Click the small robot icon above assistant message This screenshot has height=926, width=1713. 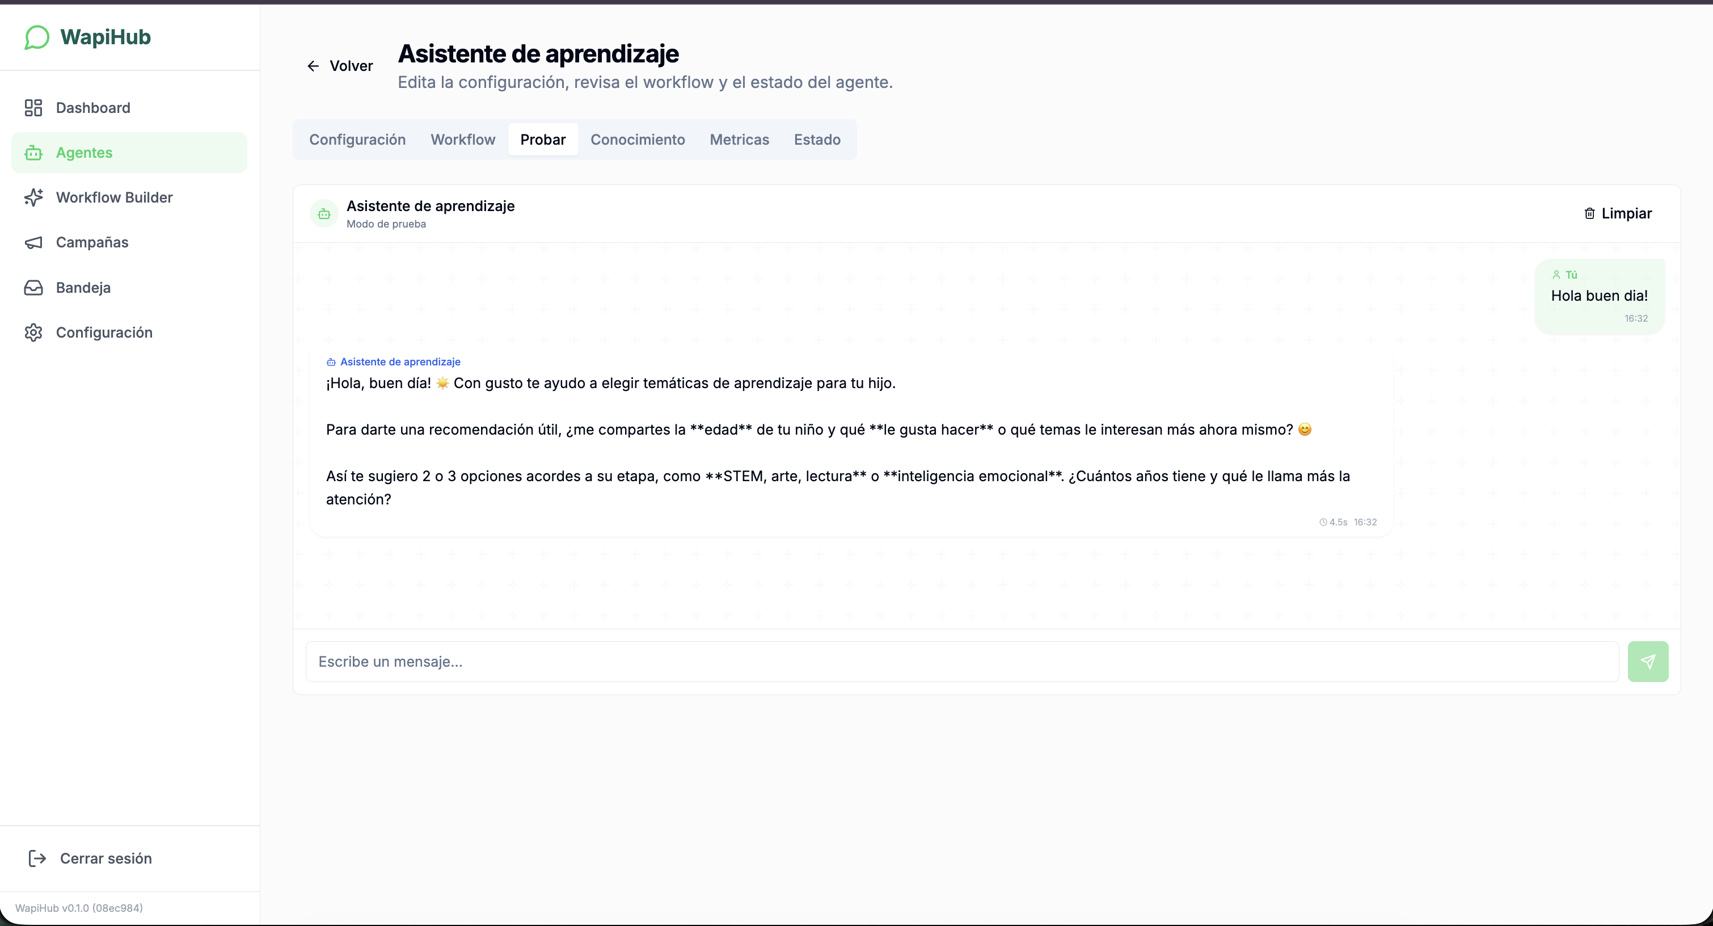[331, 362]
